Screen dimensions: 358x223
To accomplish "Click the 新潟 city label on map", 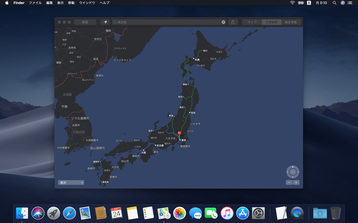I will (x=171, y=116).
